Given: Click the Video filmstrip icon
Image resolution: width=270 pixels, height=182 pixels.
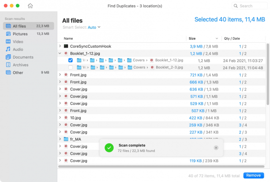Looking at the screenshot, I should coord(8,41).
